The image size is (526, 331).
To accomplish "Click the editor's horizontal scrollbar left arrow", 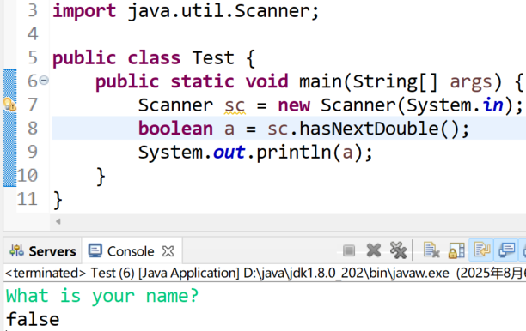I will (x=58, y=221).
